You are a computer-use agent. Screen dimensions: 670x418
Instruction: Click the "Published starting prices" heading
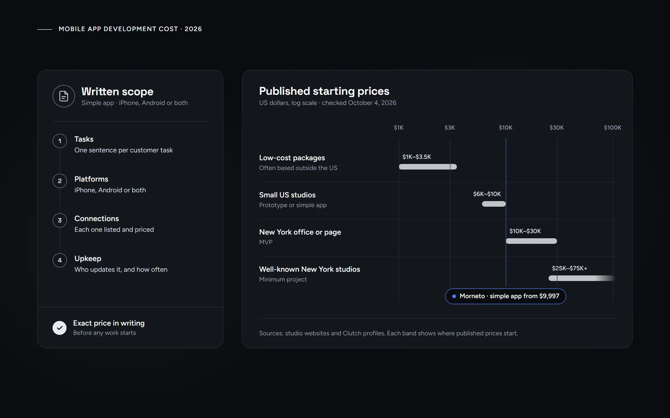coord(324,91)
